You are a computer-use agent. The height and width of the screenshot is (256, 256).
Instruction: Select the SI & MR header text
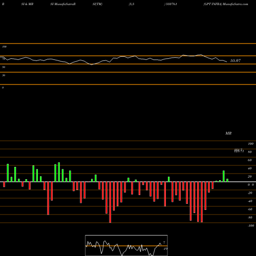tap(27, 4)
